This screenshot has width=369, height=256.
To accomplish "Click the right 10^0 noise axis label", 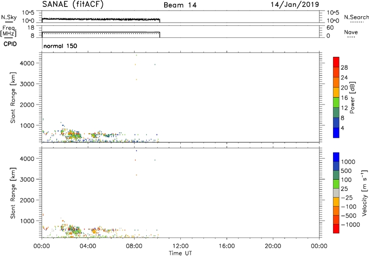I will [333, 21].
